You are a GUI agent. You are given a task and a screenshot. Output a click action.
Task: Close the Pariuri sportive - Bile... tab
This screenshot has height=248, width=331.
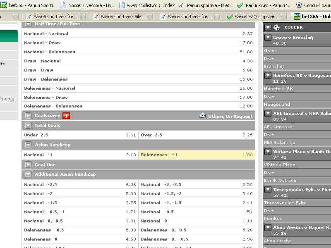pyautogui.click(x=150, y=17)
